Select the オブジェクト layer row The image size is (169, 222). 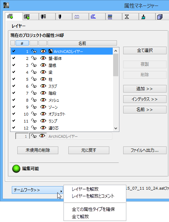click(62, 114)
